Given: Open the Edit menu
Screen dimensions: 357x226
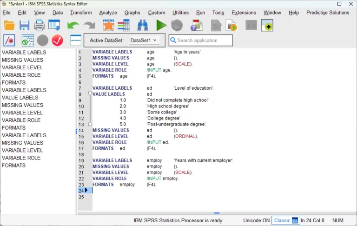Looking at the screenshot, I should tap(22, 13).
